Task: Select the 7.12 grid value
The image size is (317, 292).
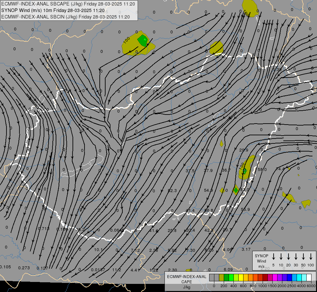Action: pos(135,250)
